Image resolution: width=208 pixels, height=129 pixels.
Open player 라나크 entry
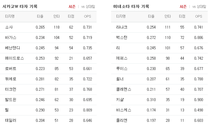click(x=122, y=27)
